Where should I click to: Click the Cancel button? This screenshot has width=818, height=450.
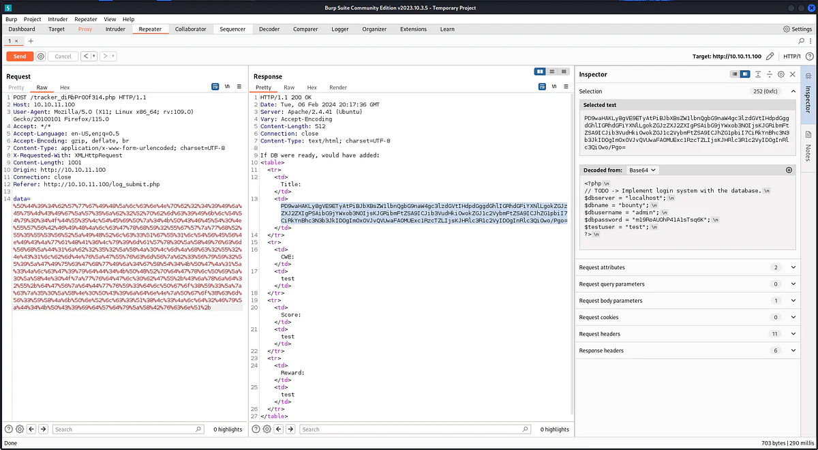click(63, 57)
